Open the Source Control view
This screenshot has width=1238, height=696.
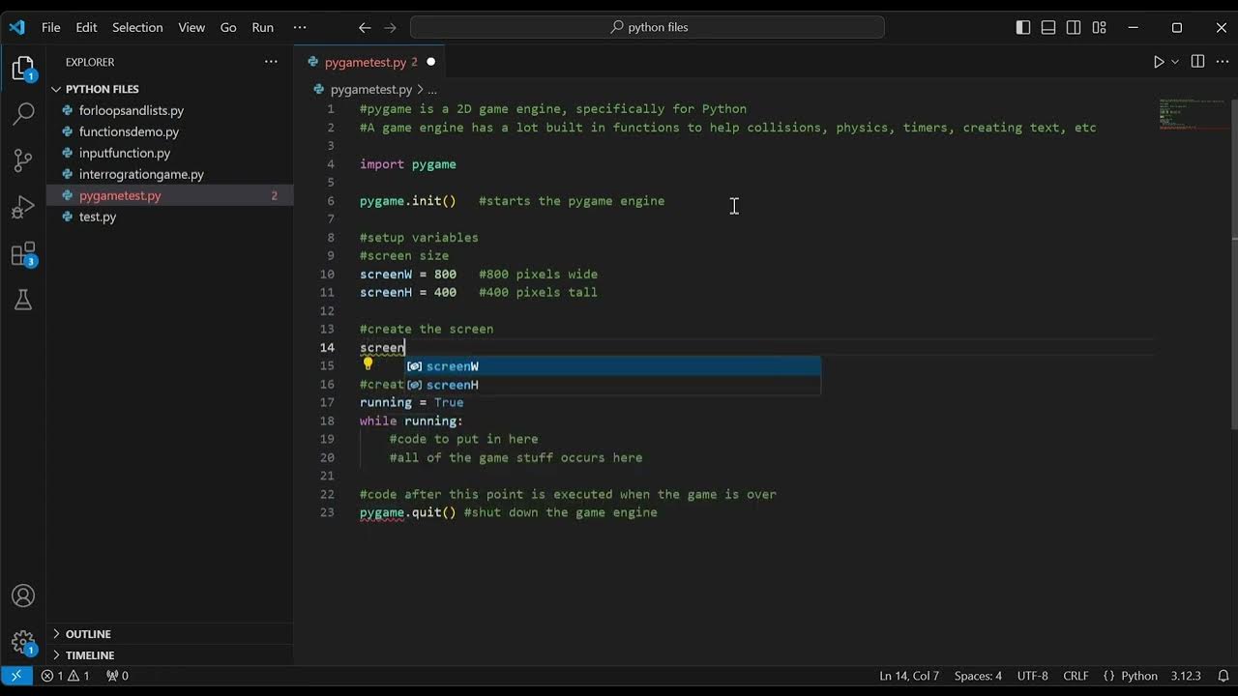coord(23,160)
